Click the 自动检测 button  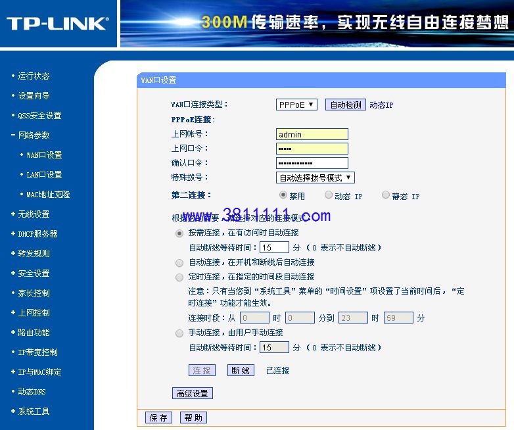[346, 105]
